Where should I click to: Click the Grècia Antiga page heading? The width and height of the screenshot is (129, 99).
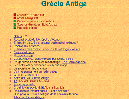coord(64,4)
